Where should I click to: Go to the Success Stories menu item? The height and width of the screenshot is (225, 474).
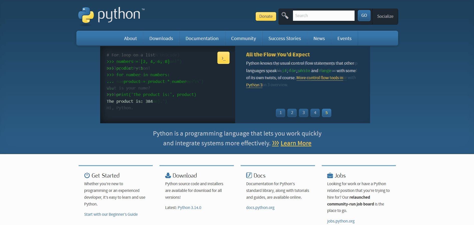[284, 38]
